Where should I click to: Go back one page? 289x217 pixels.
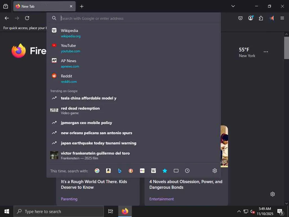7,18
